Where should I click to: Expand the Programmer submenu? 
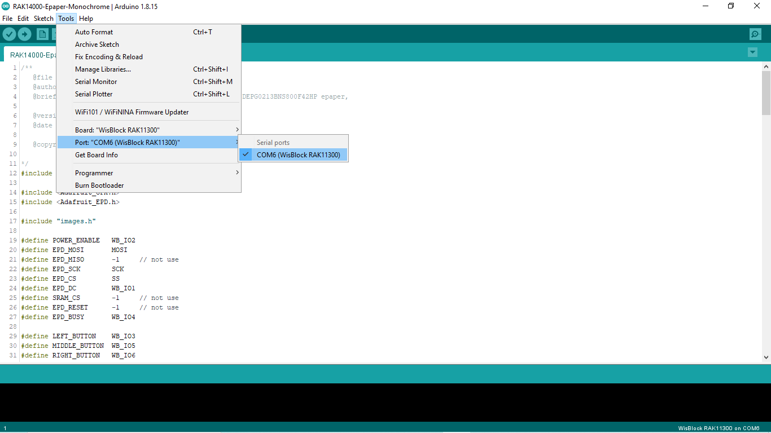(149, 173)
